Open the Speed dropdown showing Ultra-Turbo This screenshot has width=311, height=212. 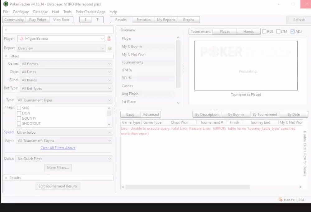64,132
